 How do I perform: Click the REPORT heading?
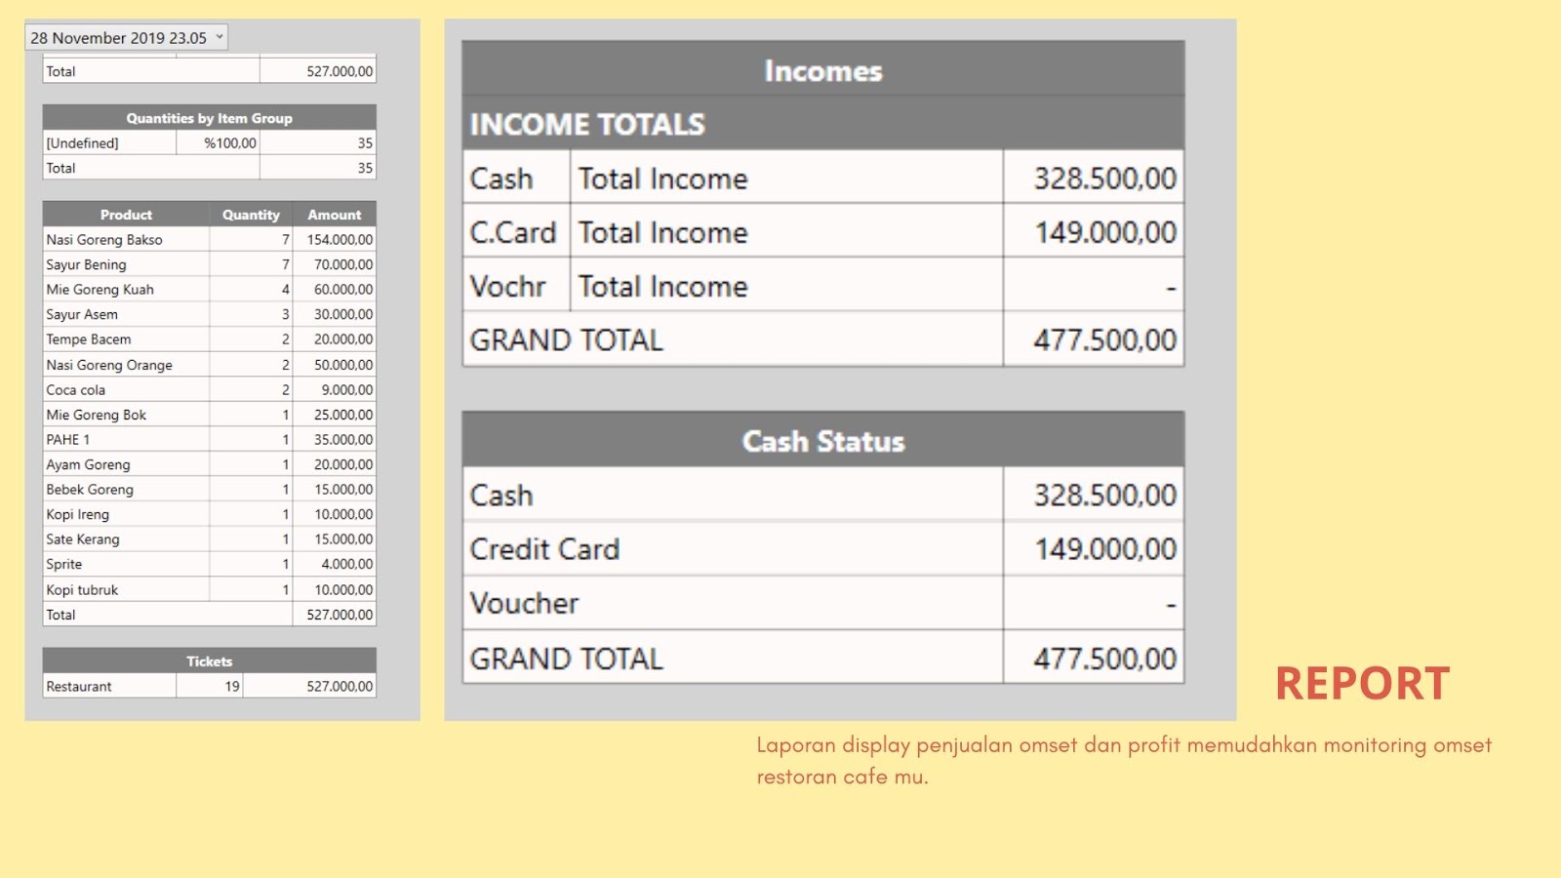tap(1362, 684)
